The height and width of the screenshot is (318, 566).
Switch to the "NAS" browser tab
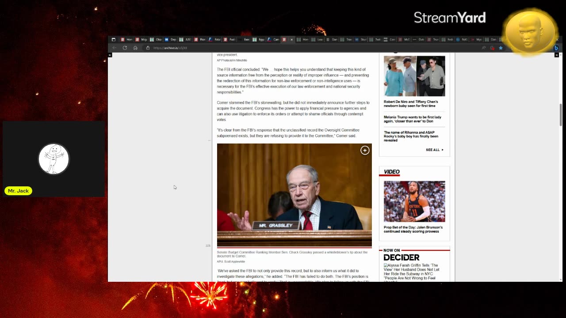coord(462,39)
